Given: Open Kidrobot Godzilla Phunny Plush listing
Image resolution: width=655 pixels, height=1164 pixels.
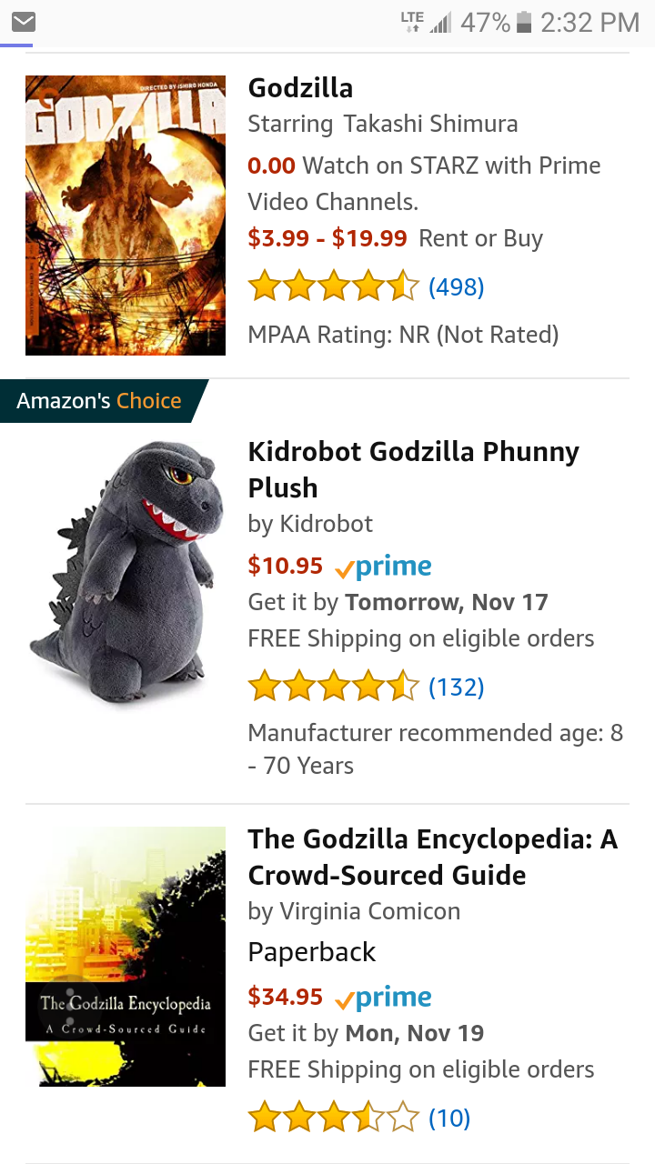Looking at the screenshot, I should click(x=413, y=469).
